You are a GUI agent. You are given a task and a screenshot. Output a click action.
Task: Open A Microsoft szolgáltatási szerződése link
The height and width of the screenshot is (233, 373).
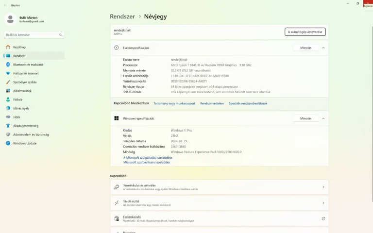click(x=148, y=157)
